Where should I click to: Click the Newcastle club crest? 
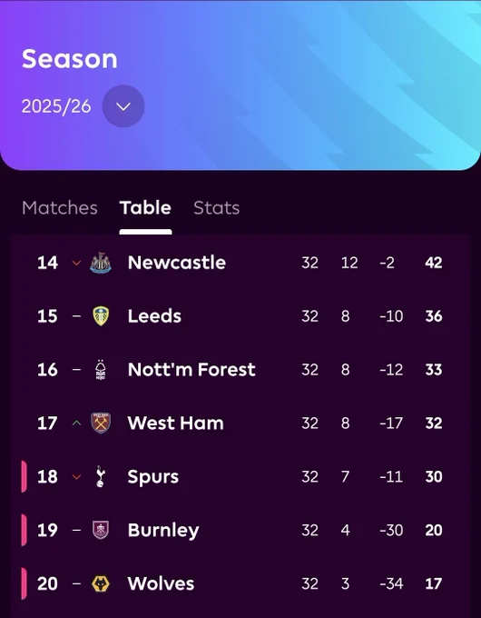click(x=101, y=263)
